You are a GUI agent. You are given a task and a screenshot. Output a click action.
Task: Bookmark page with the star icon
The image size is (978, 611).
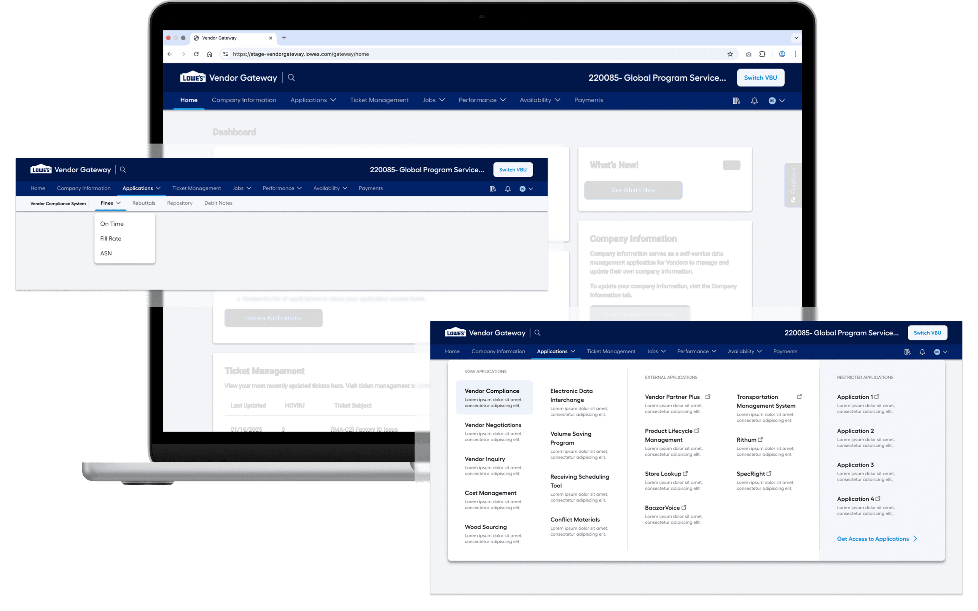730,54
